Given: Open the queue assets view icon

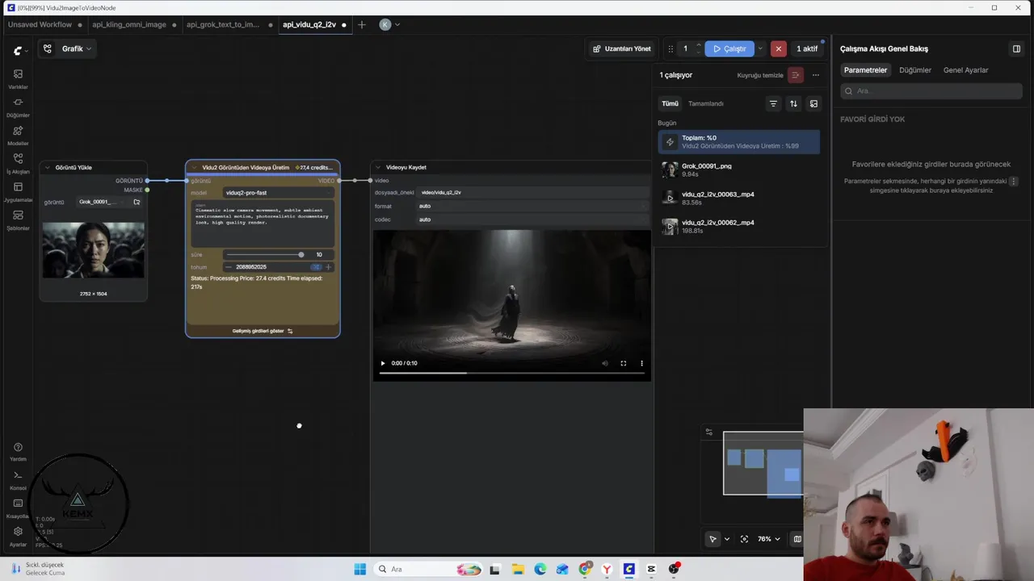Looking at the screenshot, I should [813, 103].
